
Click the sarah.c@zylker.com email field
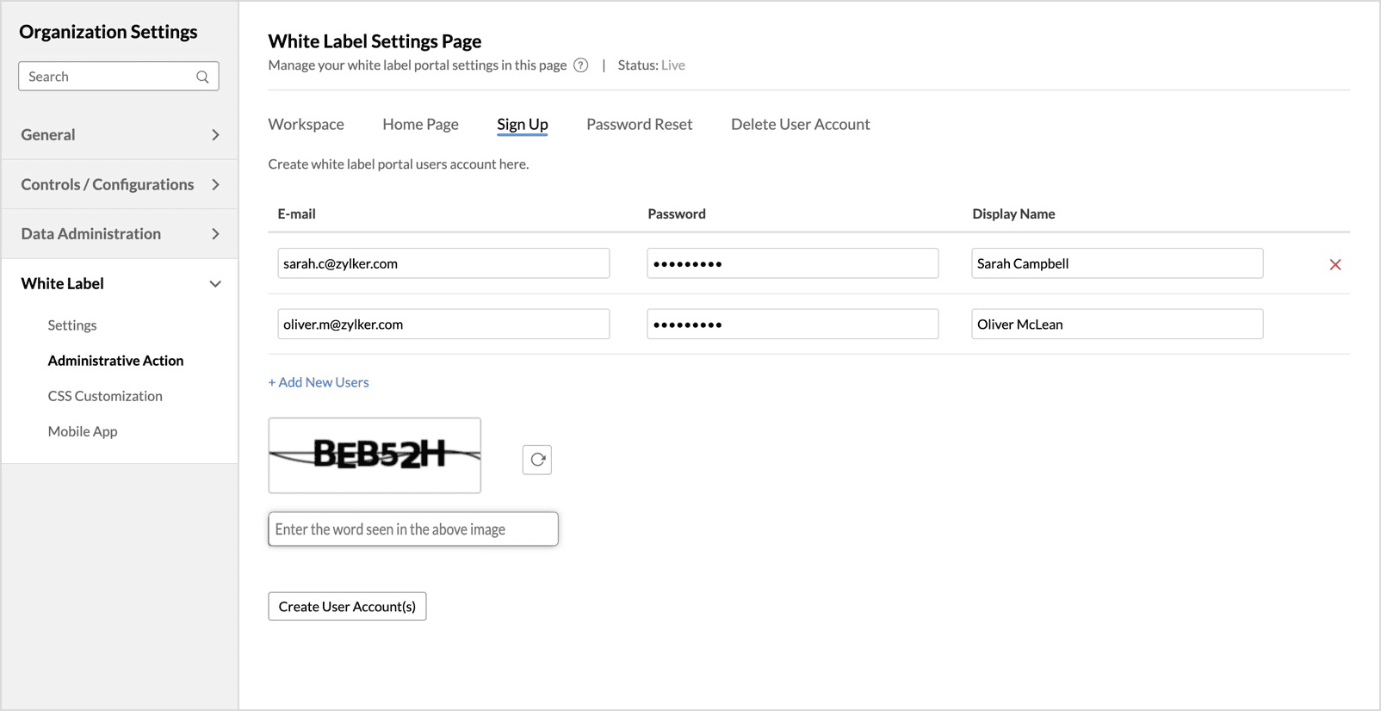(443, 263)
